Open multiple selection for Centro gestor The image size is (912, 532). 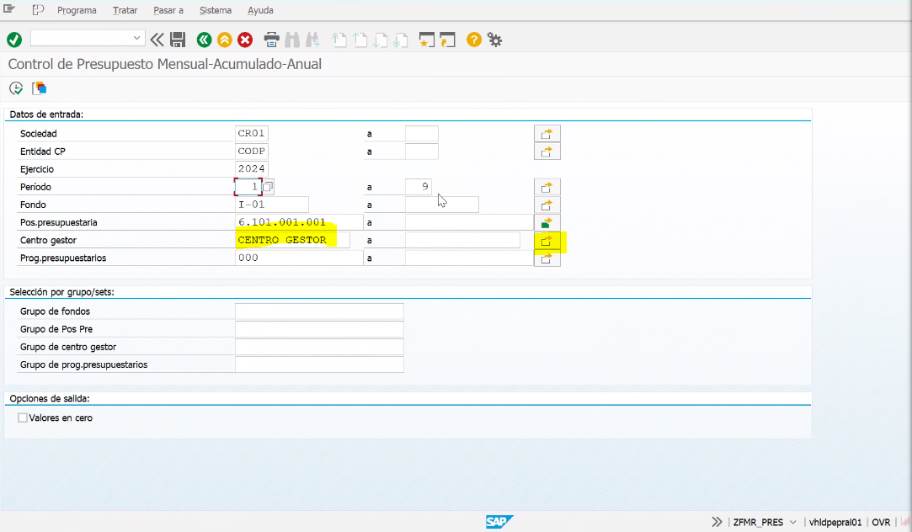coord(547,242)
